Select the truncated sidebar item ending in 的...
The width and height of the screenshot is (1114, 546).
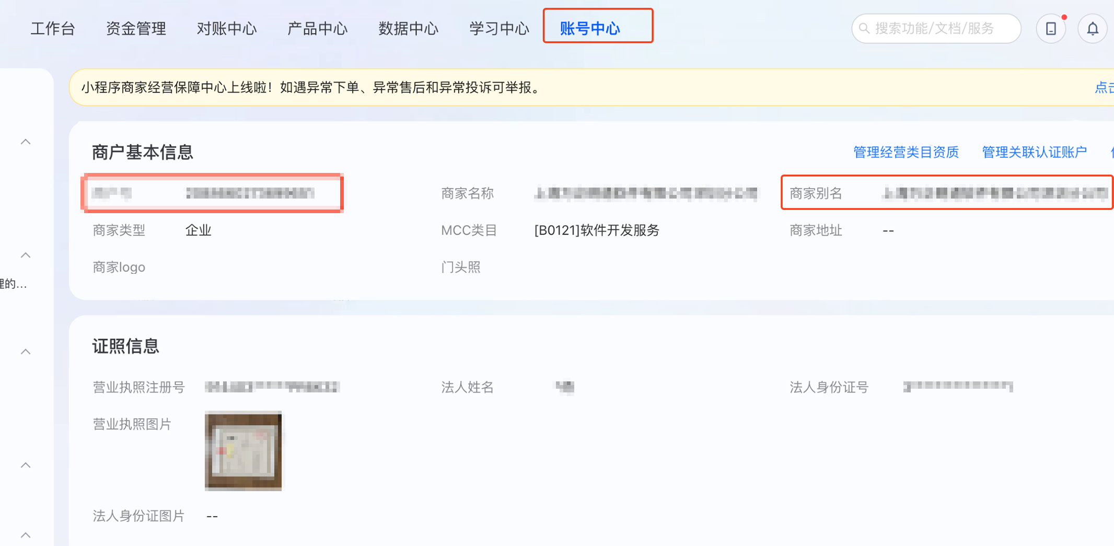[x=14, y=284]
